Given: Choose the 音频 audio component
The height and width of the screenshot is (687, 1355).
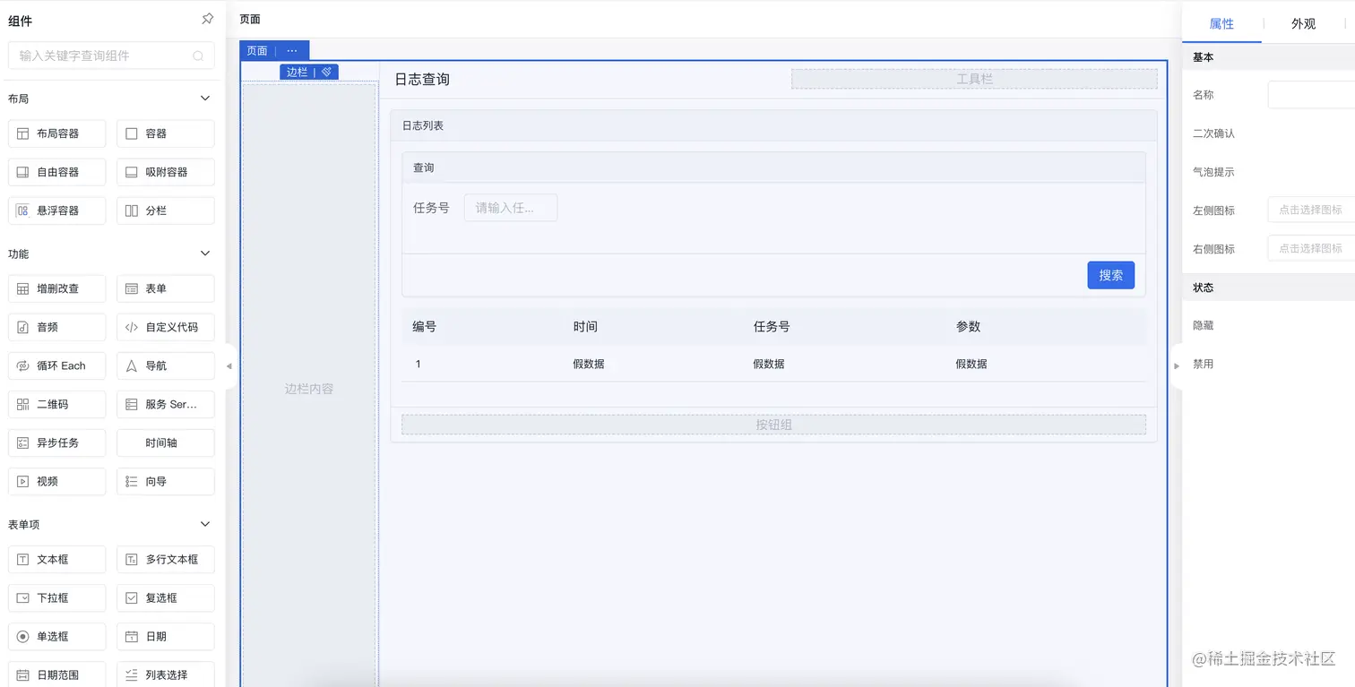Looking at the screenshot, I should [57, 327].
